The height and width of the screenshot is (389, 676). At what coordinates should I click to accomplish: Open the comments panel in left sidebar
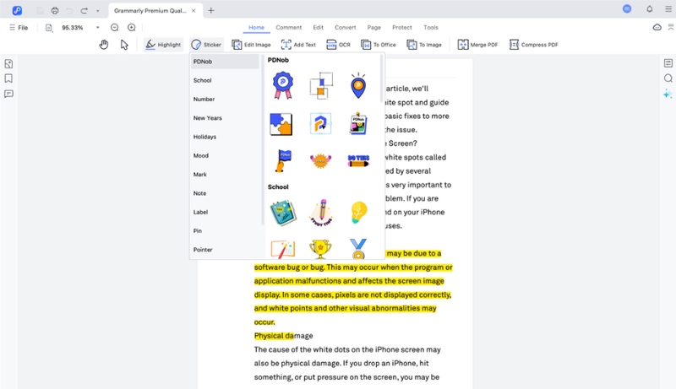(x=8, y=94)
